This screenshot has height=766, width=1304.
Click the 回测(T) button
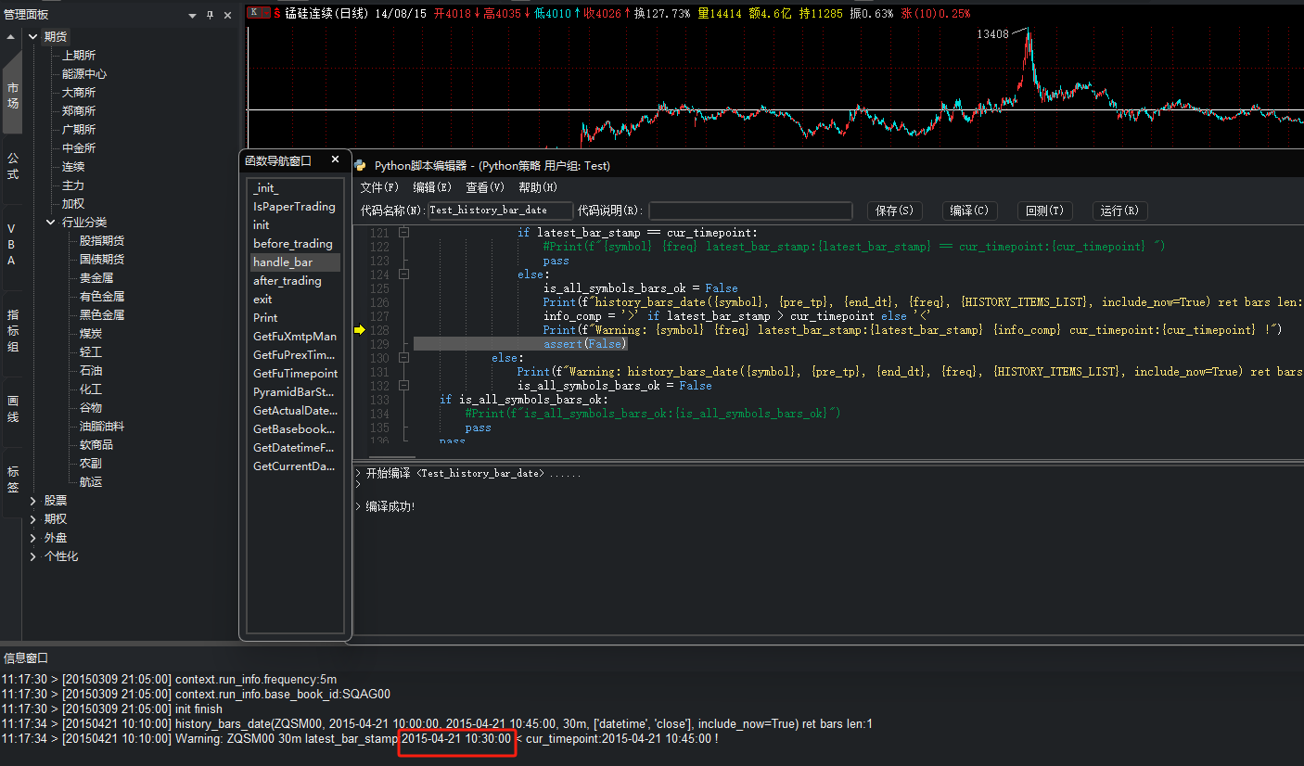click(x=1045, y=211)
